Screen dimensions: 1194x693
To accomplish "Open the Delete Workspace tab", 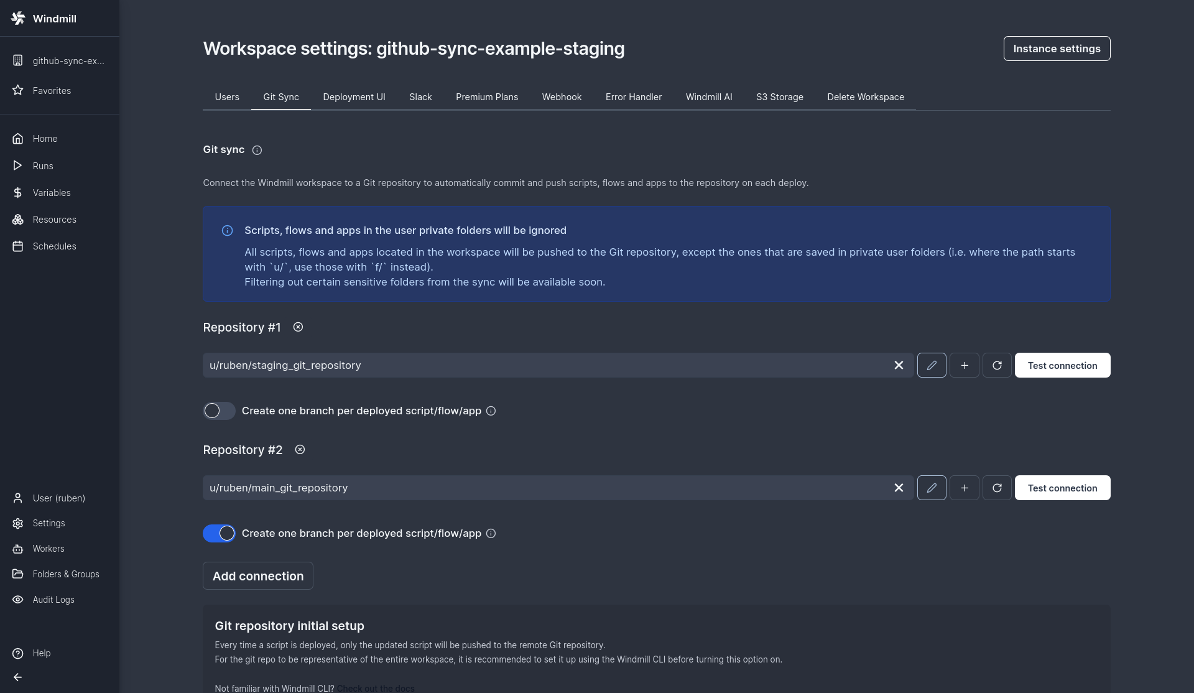I will tap(866, 97).
